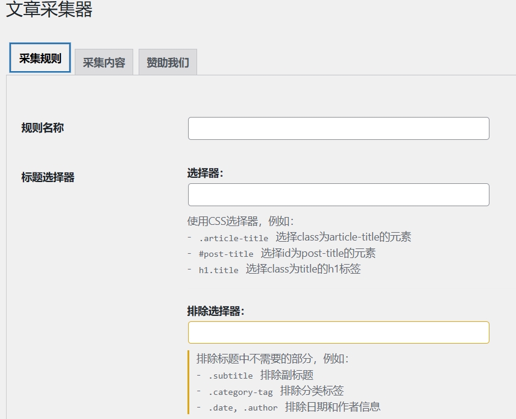Click the #post-title example code
The height and width of the screenshot is (419, 516).
point(226,254)
